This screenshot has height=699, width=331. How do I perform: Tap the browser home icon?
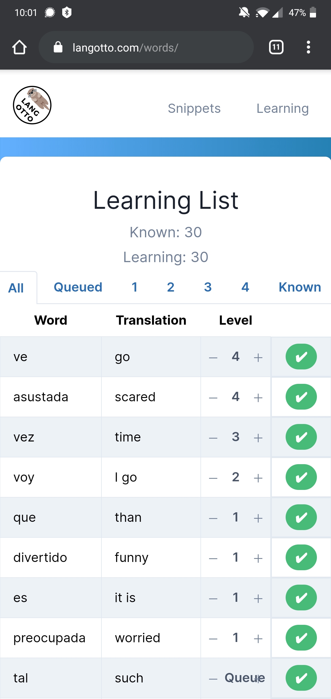point(19,48)
